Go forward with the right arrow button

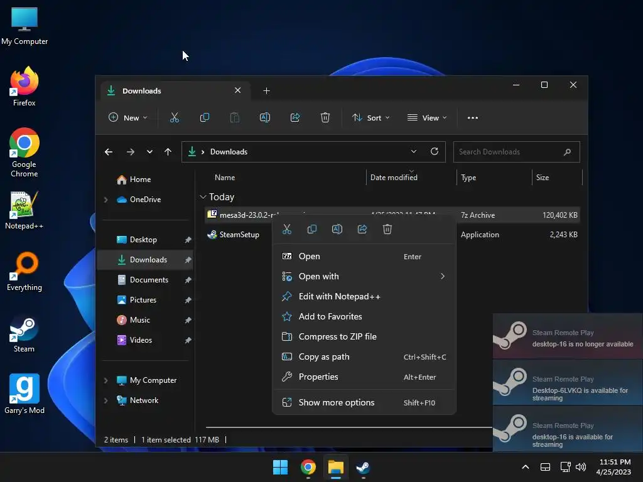click(x=131, y=152)
